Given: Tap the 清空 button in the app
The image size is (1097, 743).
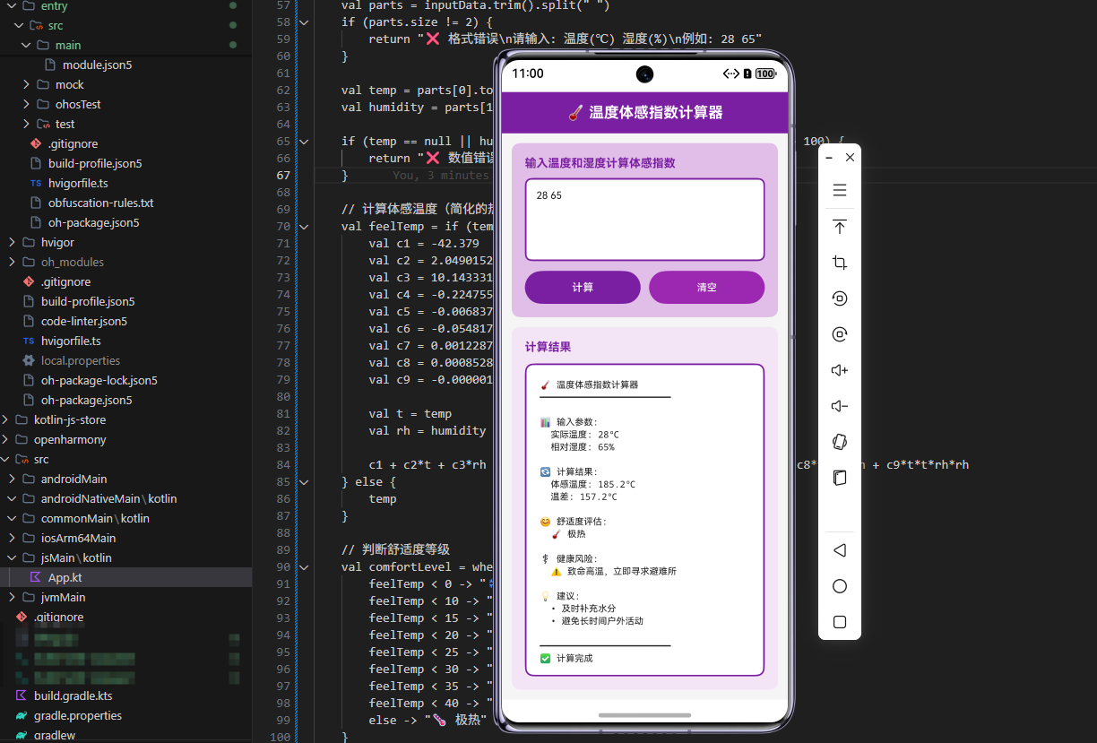Looking at the screenshot, I should click(707, 288).
